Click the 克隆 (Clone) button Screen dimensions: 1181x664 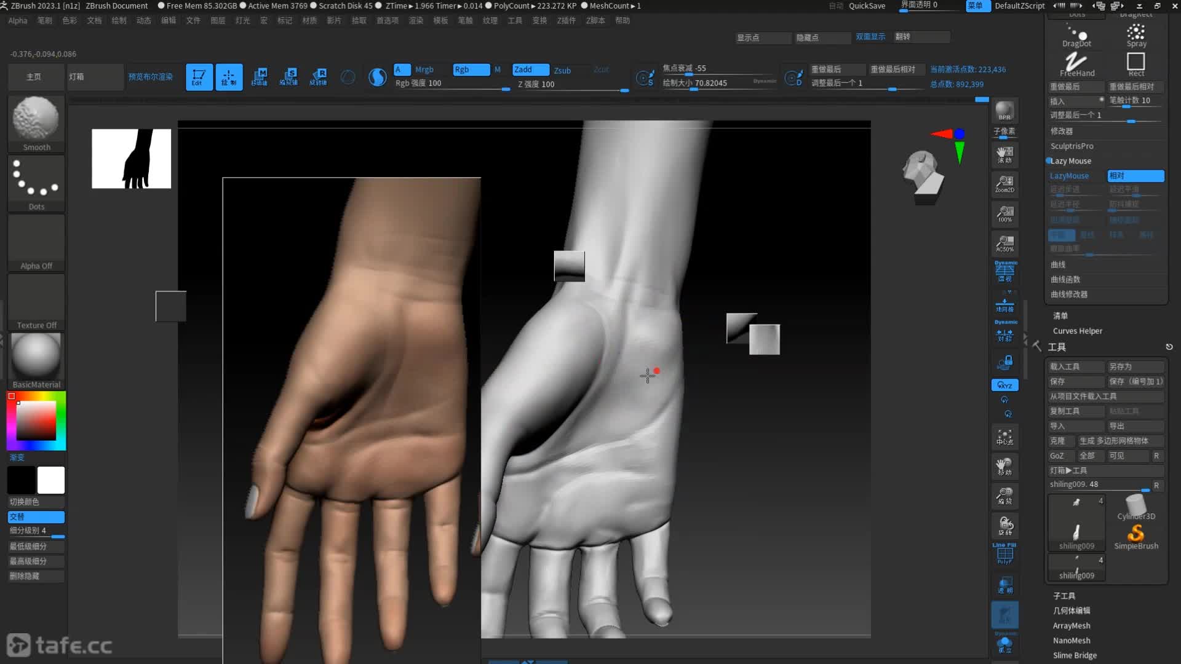[1061, 441]
